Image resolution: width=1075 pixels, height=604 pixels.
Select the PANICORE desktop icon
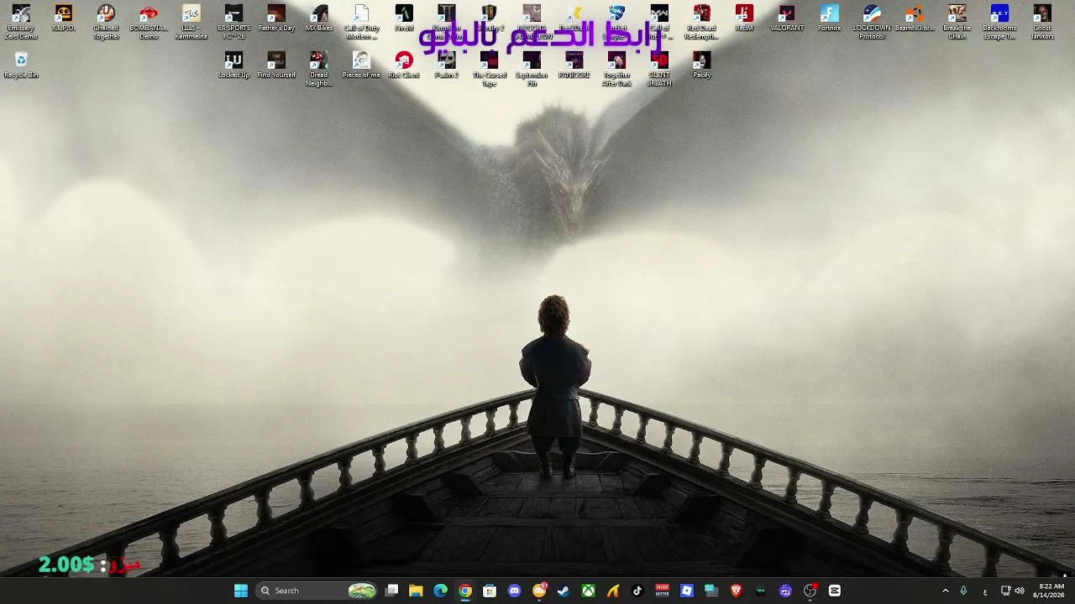(x=574, y=66)
